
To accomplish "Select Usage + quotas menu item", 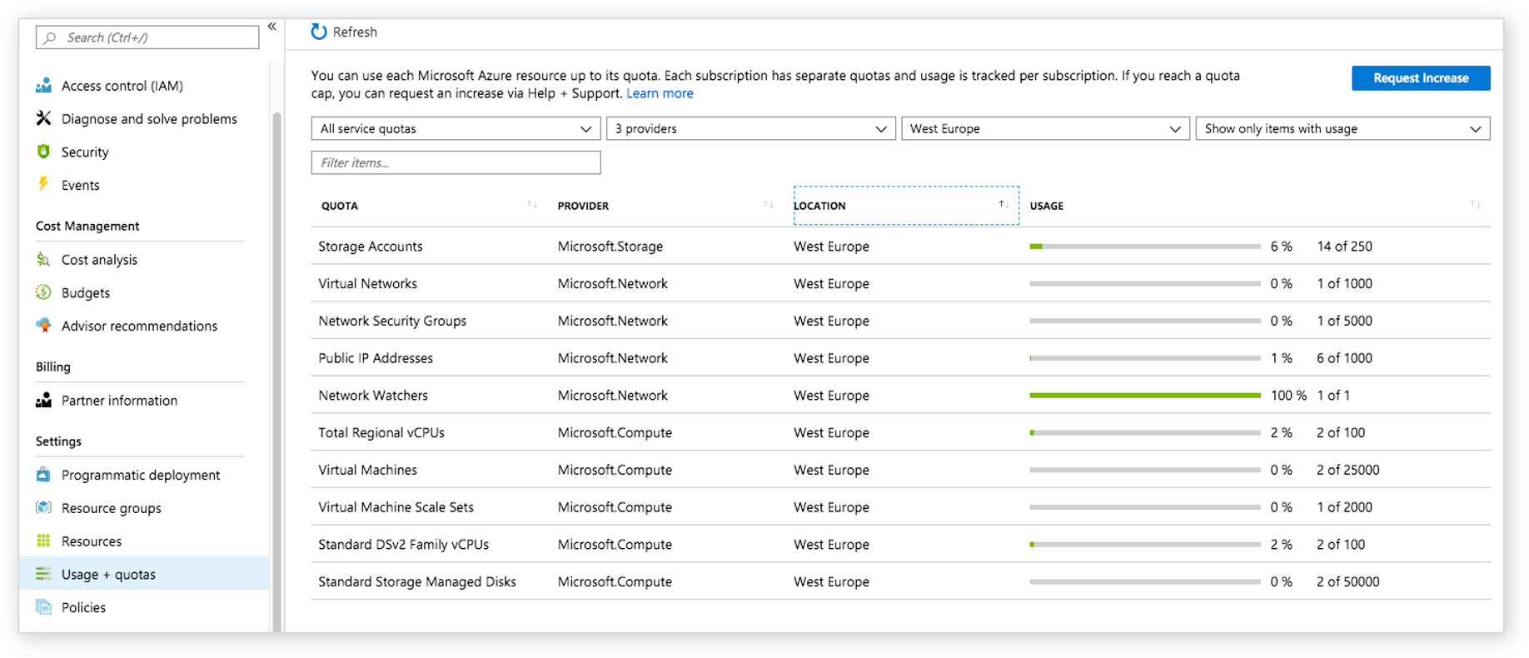I will coord(144,574).
